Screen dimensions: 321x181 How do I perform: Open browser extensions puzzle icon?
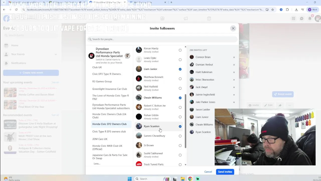287,10
